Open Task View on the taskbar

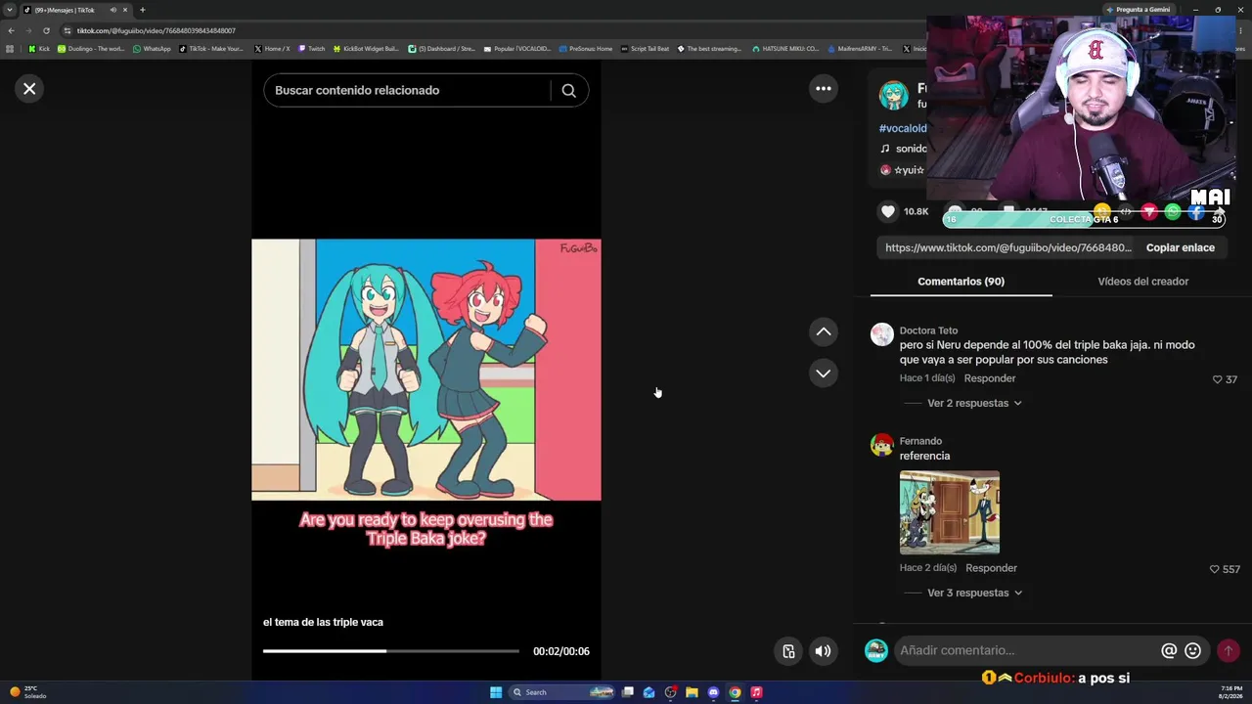tap(628, 692)
